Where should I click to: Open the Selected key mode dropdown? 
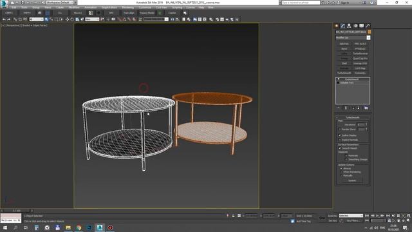351,216
